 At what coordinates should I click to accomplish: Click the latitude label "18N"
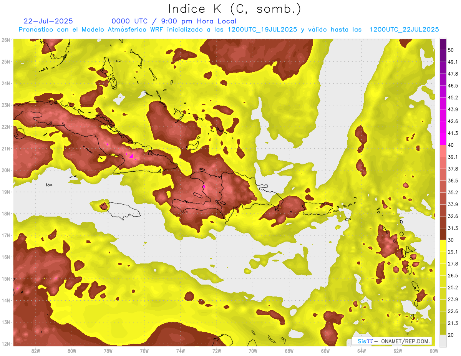pyautogui.click(x=6, y=214)
